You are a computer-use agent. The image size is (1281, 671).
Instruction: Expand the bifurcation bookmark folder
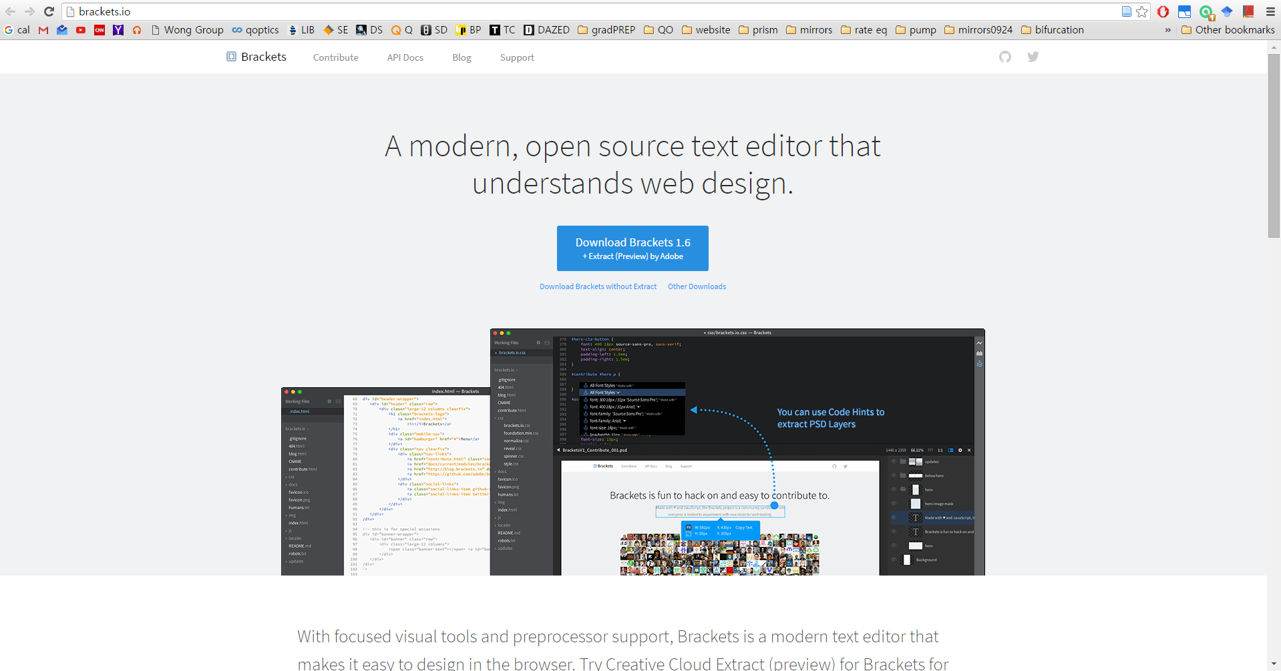tap(1053, 30)
